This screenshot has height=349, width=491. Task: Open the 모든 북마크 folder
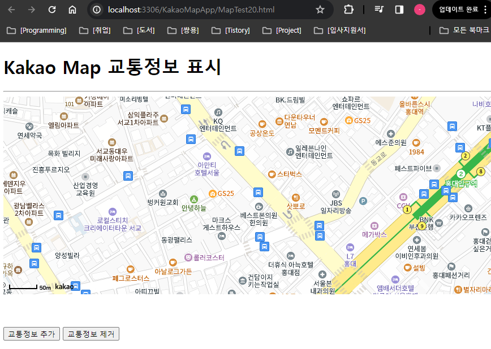pyautogui.click(x=464, y=30)
